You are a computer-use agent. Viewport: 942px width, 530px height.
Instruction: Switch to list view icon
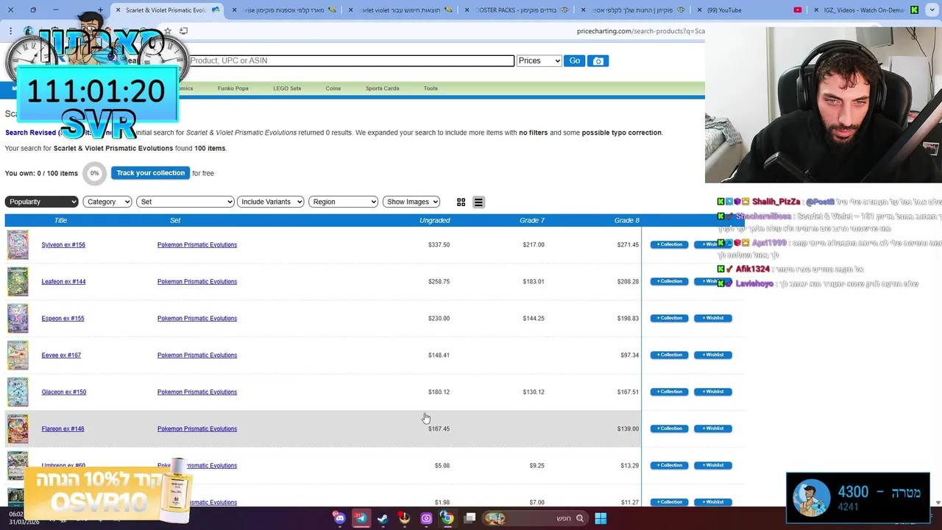tap(478, 202)
